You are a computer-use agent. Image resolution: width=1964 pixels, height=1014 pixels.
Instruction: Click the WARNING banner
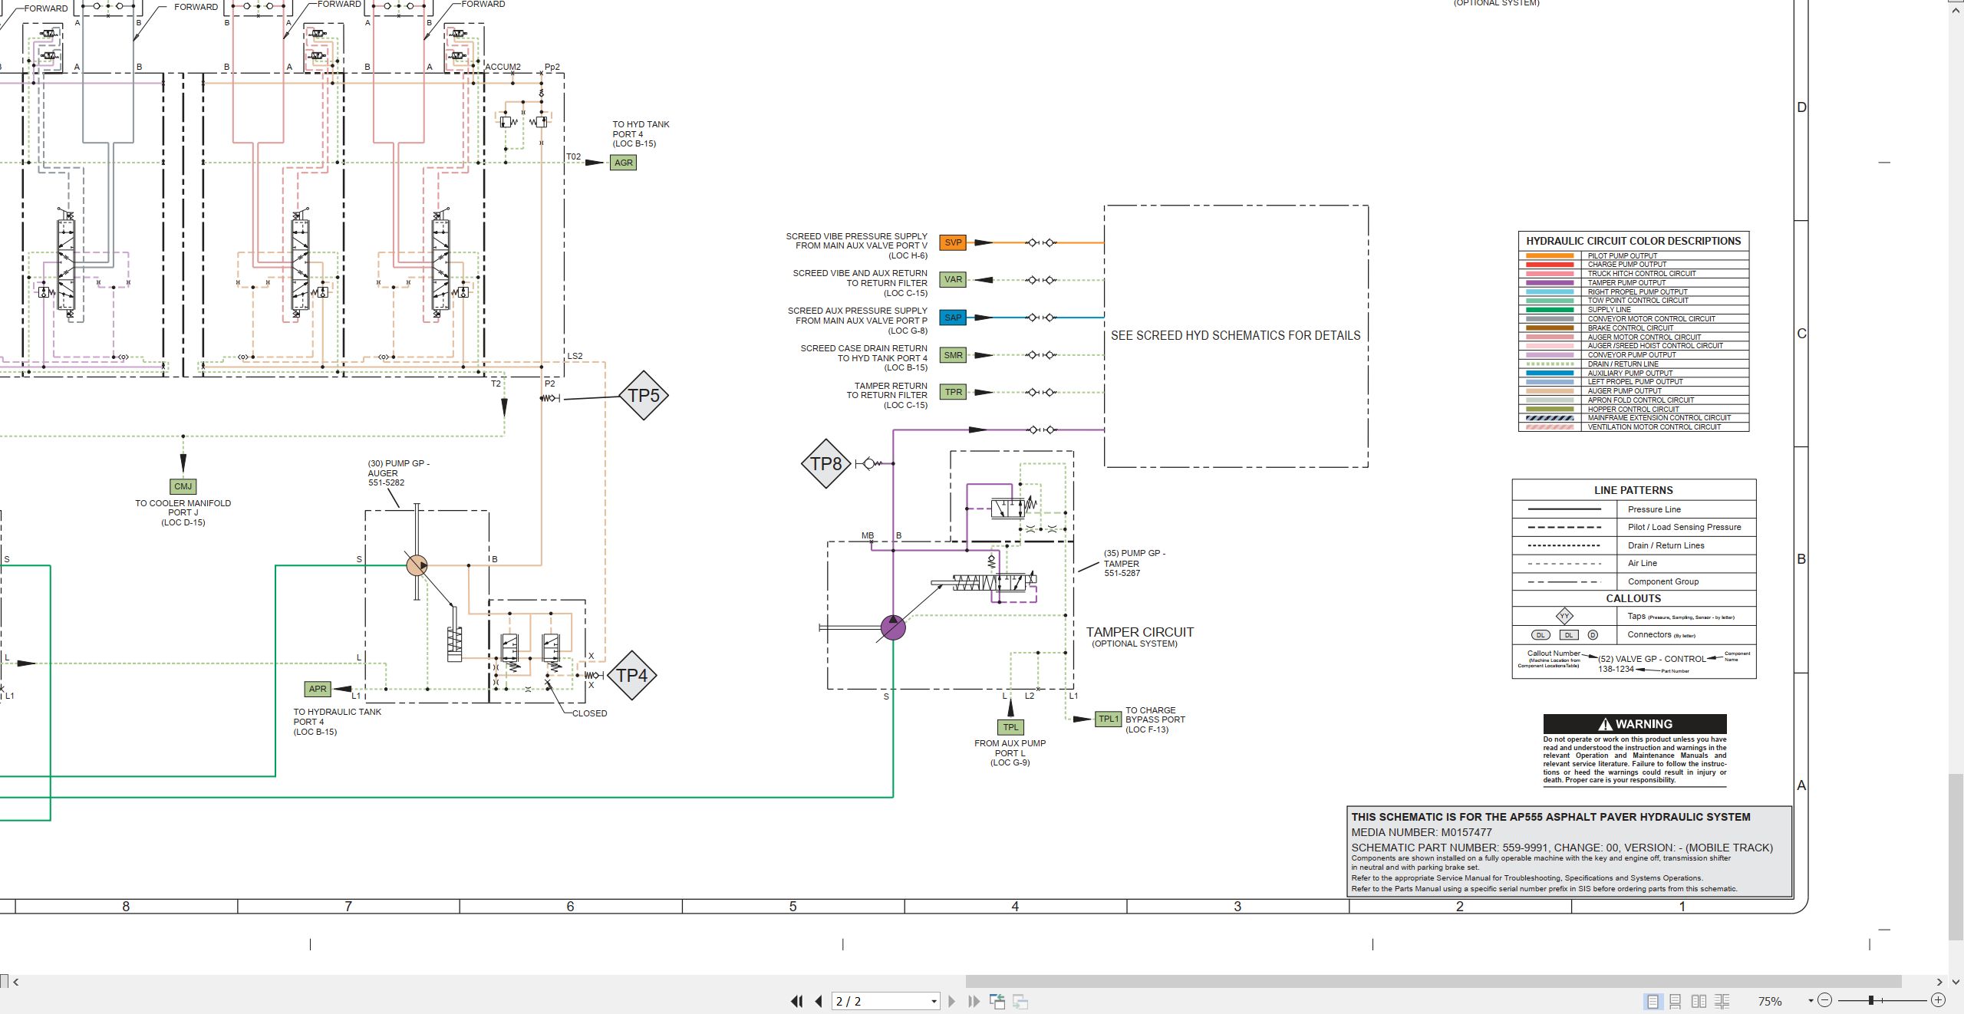(x=1635, y=724)
